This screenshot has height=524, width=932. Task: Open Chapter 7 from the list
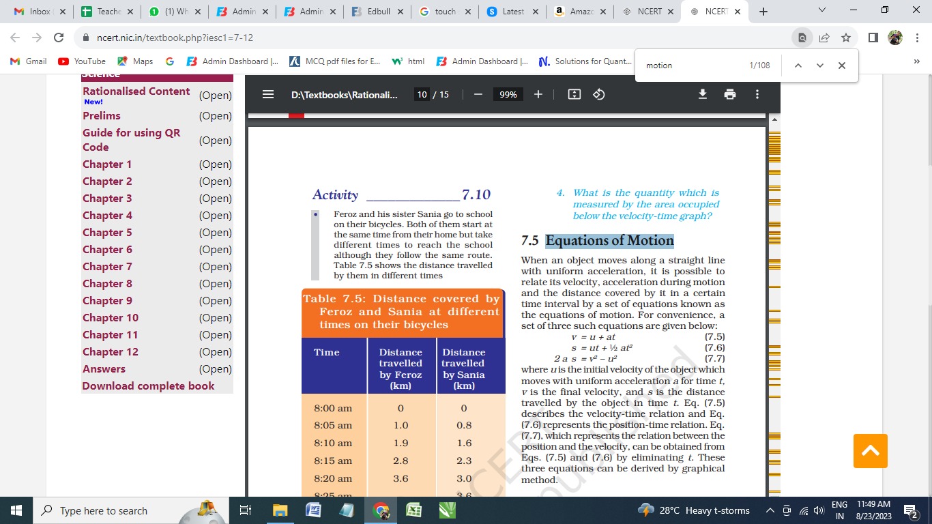(107, 267)
